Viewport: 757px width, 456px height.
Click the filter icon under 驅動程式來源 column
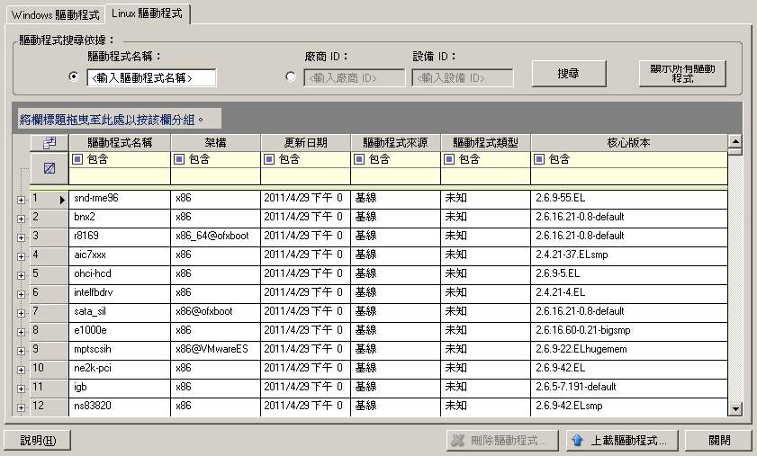pos(359,159)
